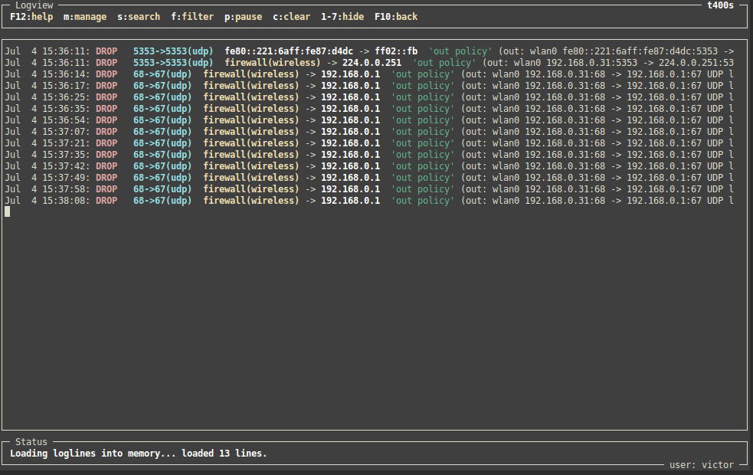Click the Logview panel title
The height and width of the screenshot is (475, 753).
pos(34,5)
